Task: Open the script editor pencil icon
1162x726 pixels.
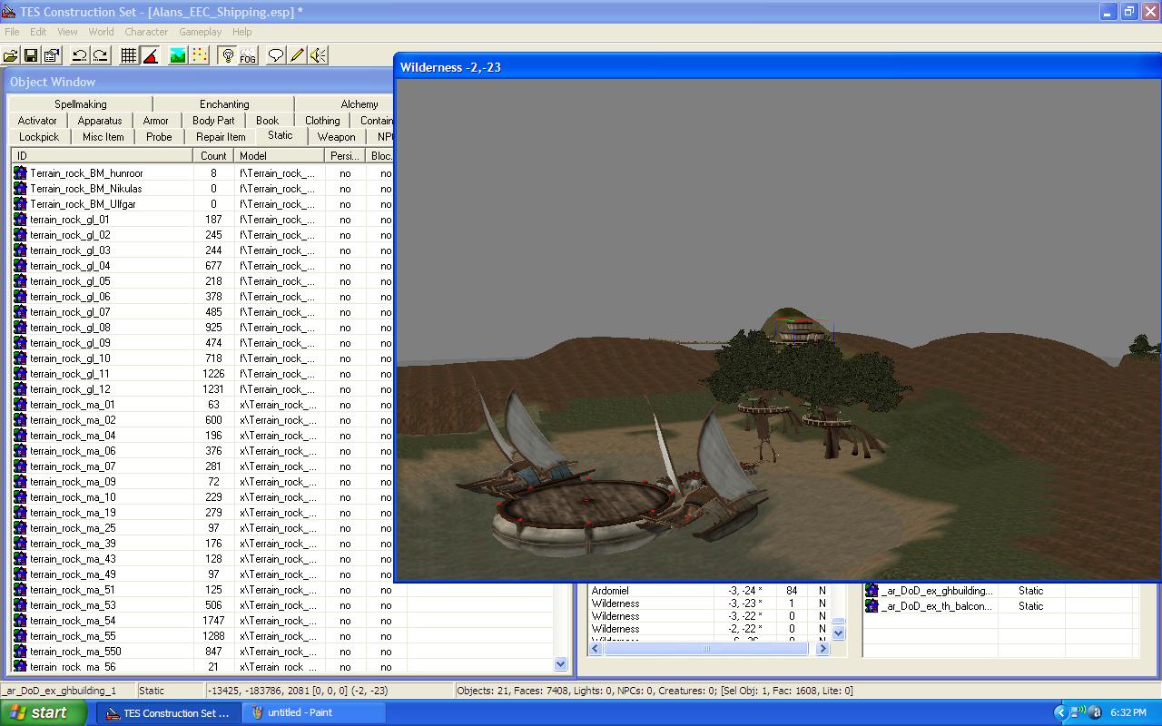Action: tap(297, 55)
